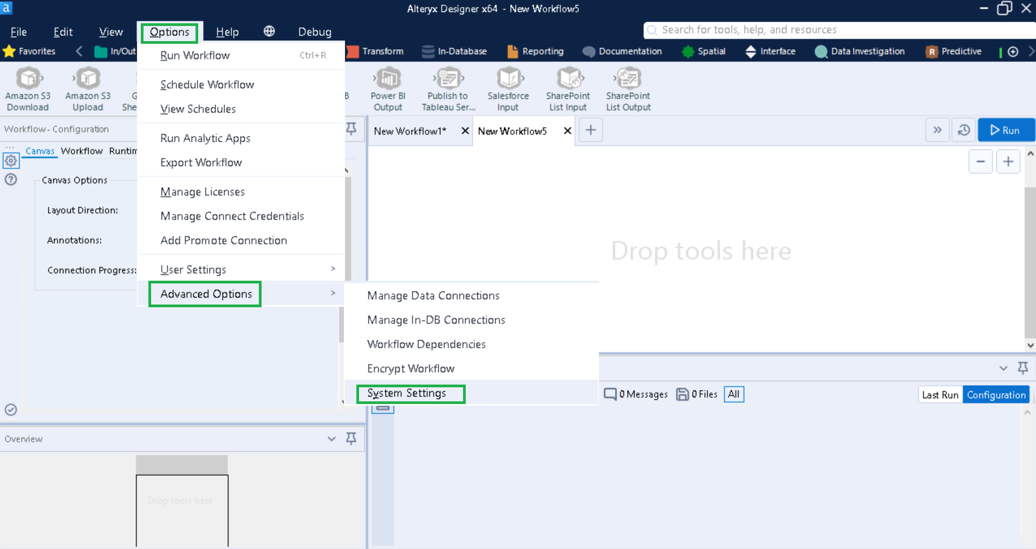Expand the User Settings submenu
1036x549 pixels.
click(x=242, y=269)
